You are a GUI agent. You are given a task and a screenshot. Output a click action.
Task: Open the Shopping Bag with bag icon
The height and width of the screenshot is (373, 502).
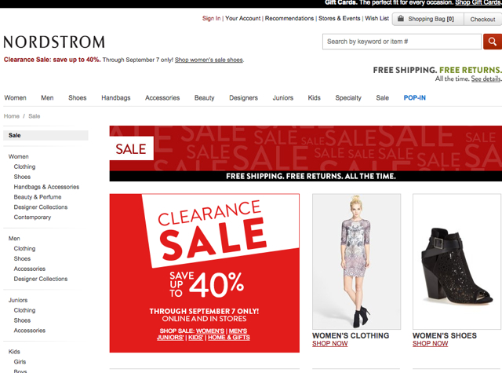coord(427,19)
